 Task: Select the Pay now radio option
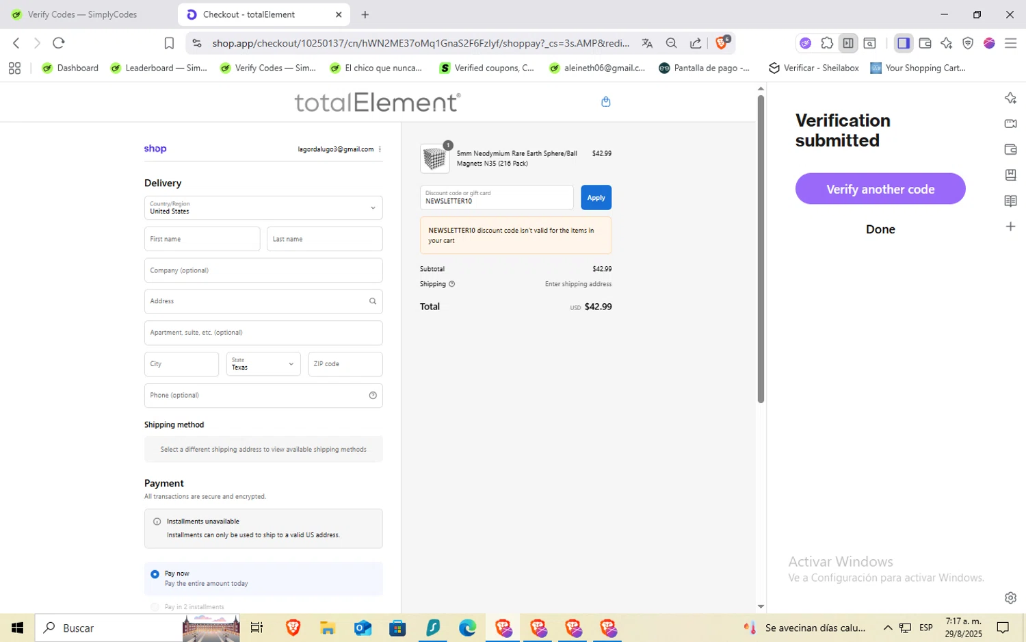(x=155, y=574)
